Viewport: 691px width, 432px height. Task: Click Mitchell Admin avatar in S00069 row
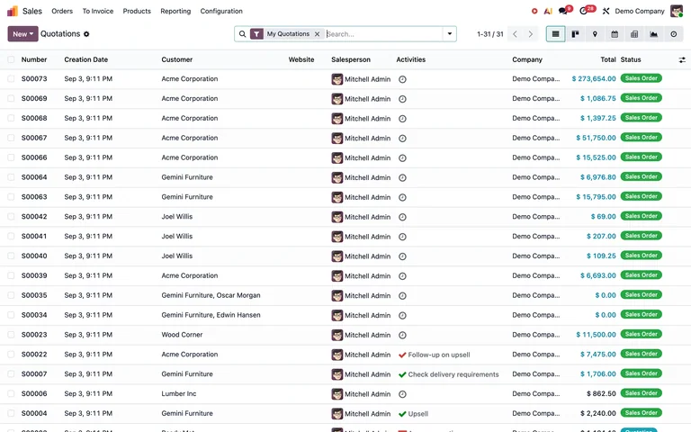click(337, 99)
